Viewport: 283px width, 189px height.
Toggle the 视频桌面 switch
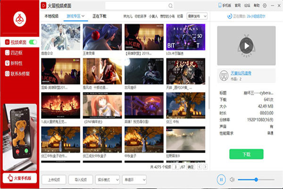pyautogui.click(x=33, y=42)
